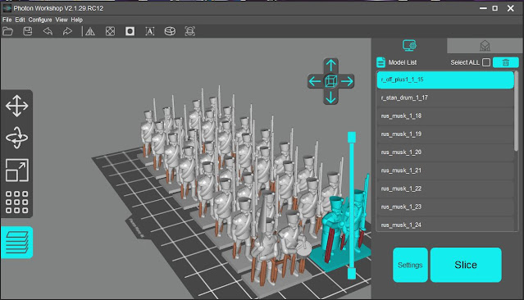Click the undo arrow icon

coord(48,31)
